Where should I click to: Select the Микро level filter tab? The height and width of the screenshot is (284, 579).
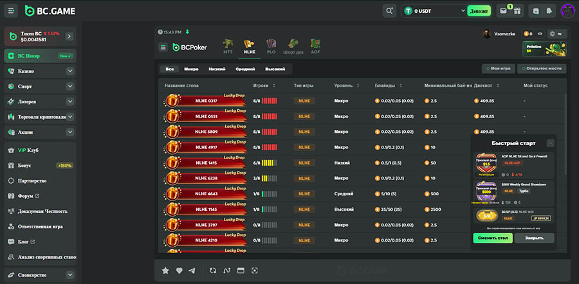(191, 69)
